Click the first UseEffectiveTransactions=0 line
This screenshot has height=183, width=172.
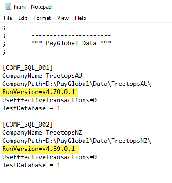click(49, 100)
